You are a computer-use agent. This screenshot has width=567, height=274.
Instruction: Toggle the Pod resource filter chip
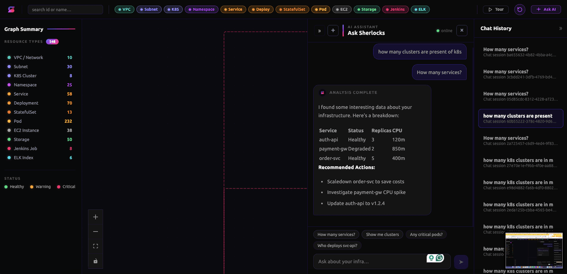click(320, 9)
